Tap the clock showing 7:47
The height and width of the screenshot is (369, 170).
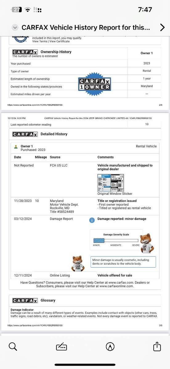click(145, 10)
